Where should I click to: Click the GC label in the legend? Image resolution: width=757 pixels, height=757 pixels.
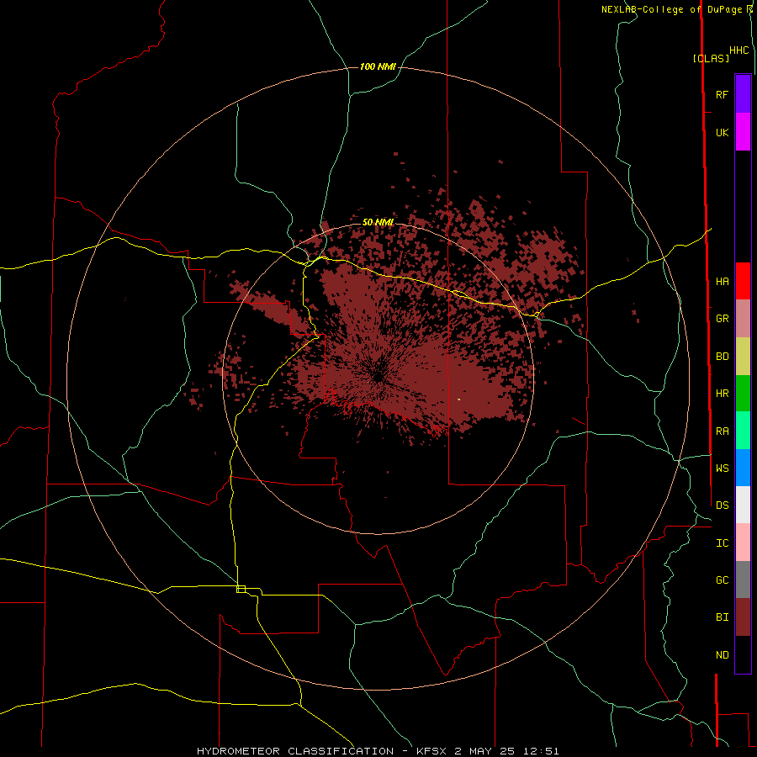(722, 580)
